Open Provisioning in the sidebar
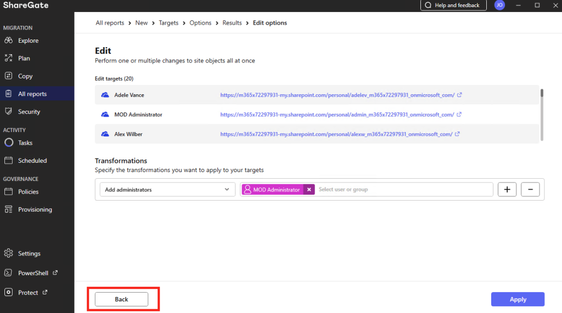 pos(35,209)
